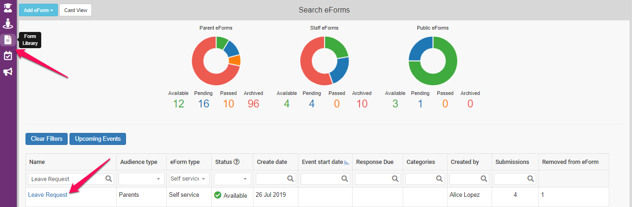Sort by the Categories column header
Viewport: 632px width, 207px height.
click(421, 162)
